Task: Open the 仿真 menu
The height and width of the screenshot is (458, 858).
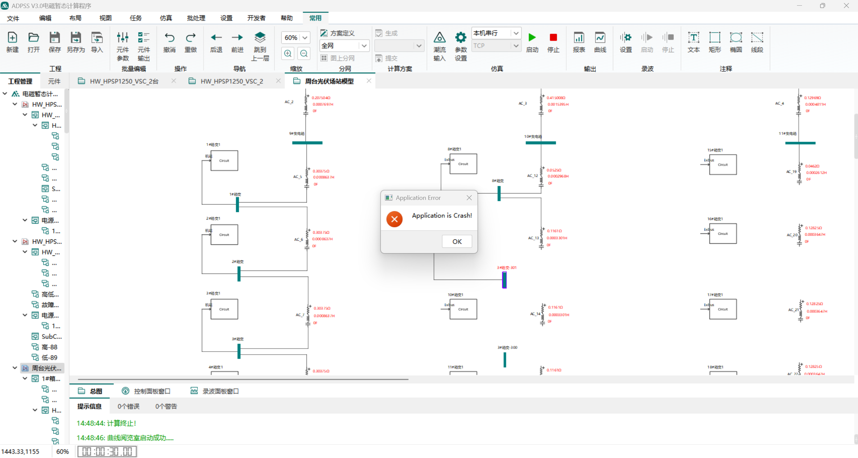Action: pos(166,18)
